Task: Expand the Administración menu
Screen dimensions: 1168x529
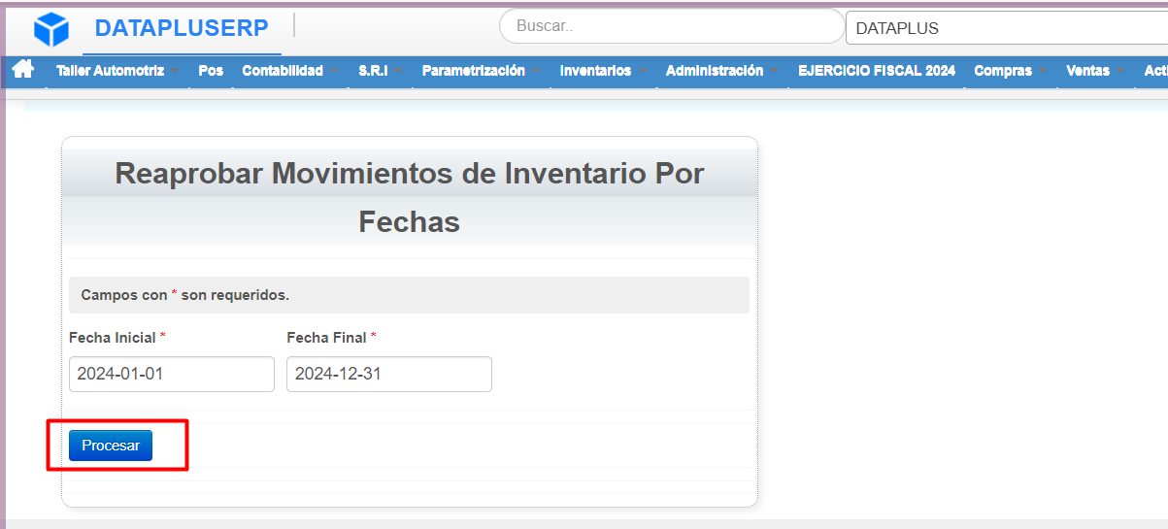Action: click(721, 71)
